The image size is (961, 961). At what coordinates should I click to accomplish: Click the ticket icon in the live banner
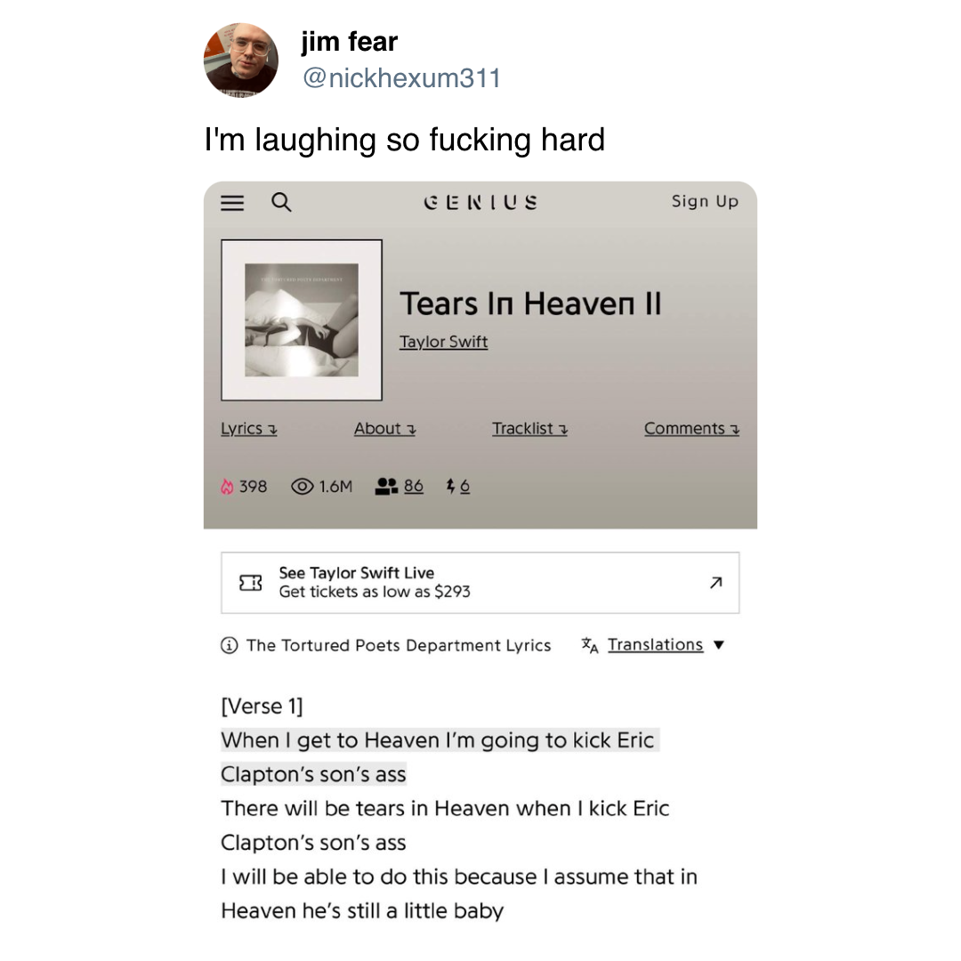point(251,582)
